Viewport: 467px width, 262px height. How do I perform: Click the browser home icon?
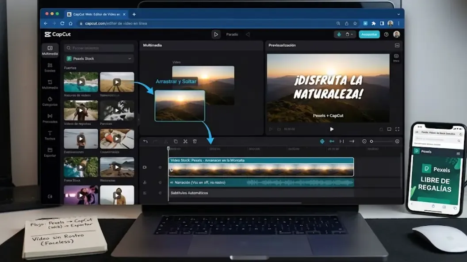pos(71,23)
